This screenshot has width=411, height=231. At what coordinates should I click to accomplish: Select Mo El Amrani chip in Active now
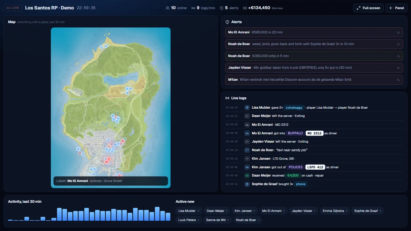click(273, 211)
